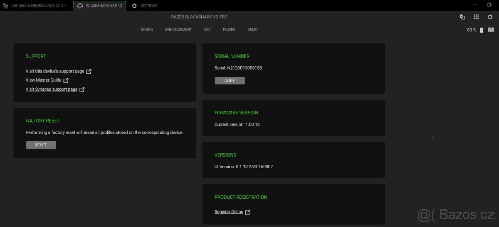Screen dimensions: 499x227
Task: Click the Settings tab gear icon
Action: tap(134, 6)
